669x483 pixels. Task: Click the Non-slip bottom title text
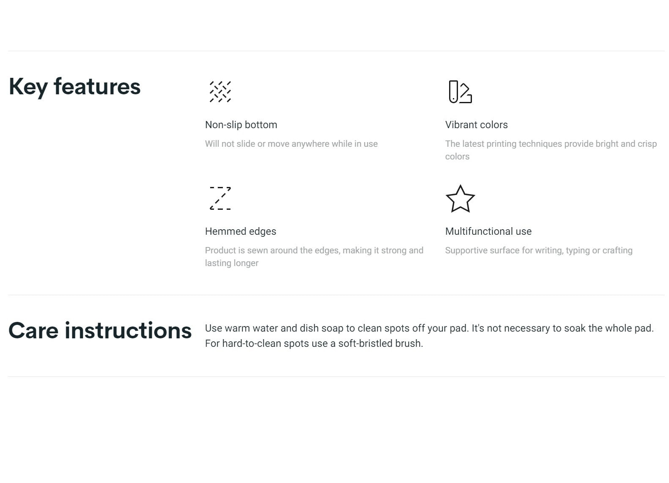click(x=241, y=125)
